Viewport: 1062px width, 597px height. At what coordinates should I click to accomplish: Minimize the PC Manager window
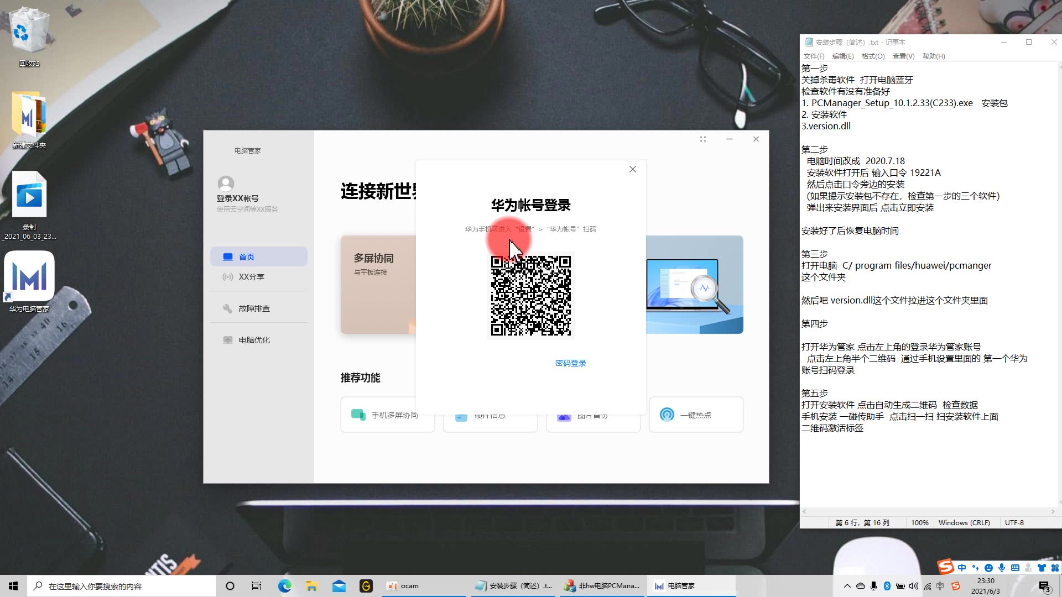point(730,139)
